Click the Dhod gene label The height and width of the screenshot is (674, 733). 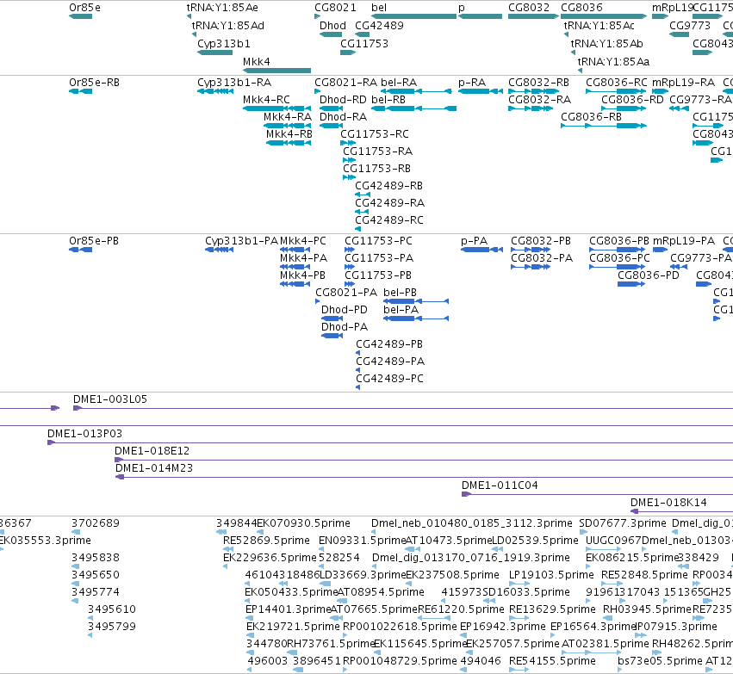click(332, 26)
